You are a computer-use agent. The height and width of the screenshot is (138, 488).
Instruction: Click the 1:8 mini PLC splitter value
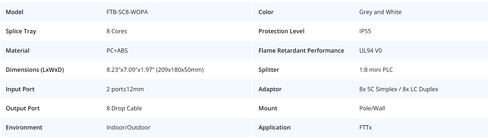pos(376,70)
